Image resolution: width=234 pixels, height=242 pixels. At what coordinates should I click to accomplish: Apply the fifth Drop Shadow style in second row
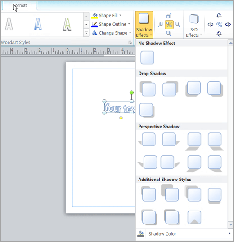click(x=147, y=110)
